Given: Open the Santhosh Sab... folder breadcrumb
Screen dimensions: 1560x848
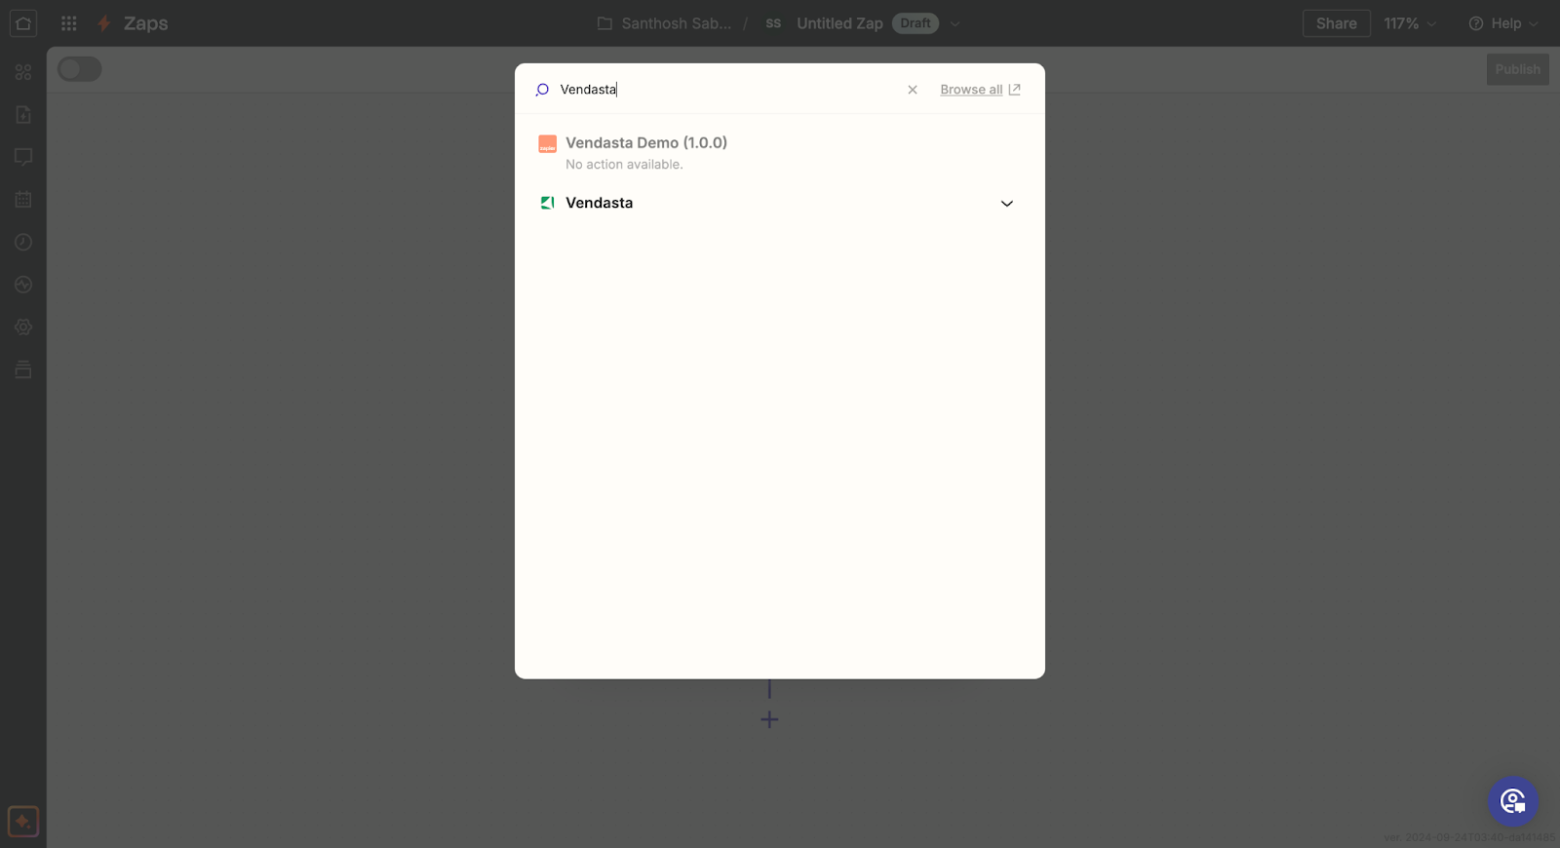Looking at the screenshot, I should tap(676, 23).
